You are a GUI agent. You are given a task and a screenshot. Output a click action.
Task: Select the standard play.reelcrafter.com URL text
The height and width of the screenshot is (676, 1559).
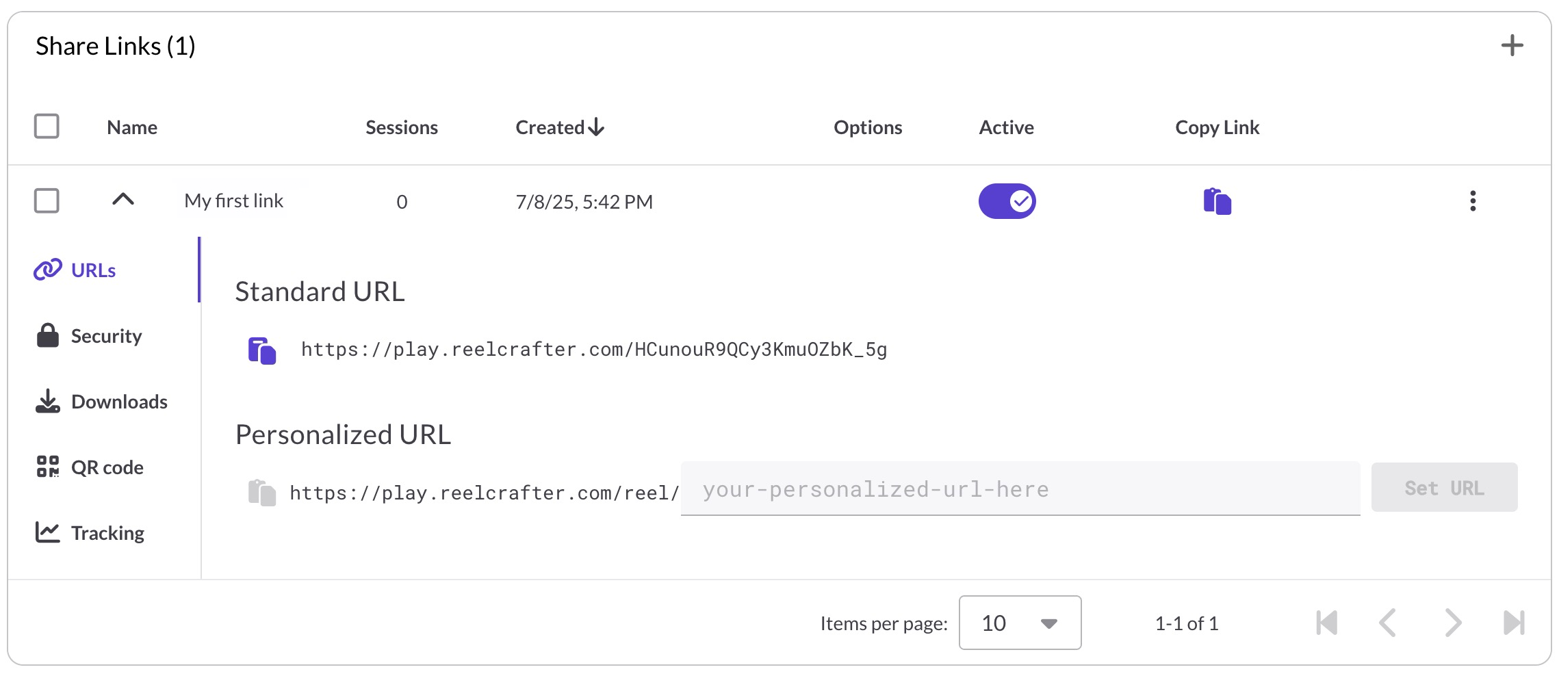coord(594,350)
